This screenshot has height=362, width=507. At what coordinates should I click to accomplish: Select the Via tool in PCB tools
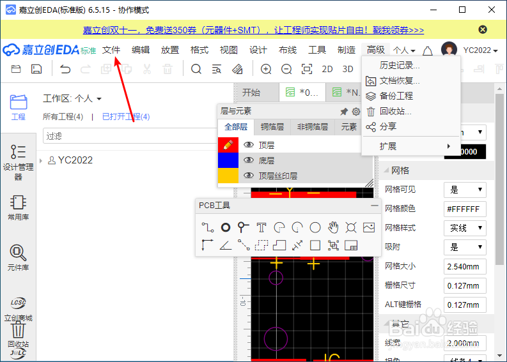pyautogui.click(x=244, y=228)
